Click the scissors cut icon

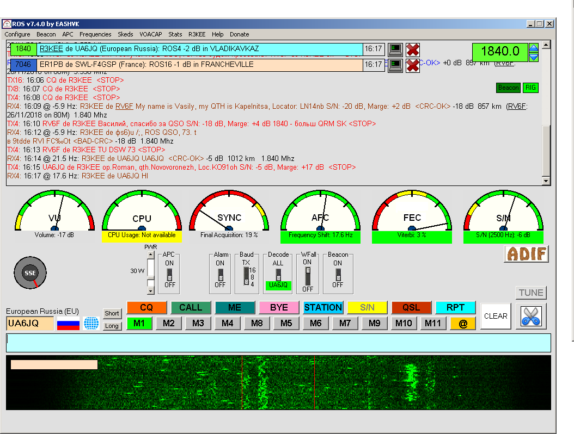pyautogui.click(x=530, y=316)
